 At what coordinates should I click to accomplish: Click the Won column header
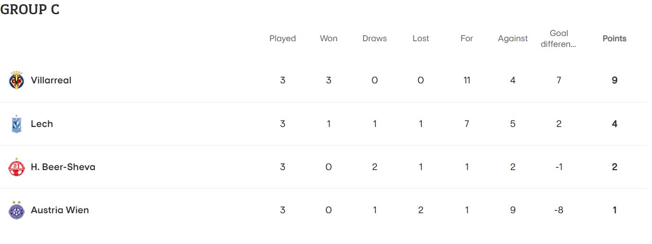click(x=329, y=38)
